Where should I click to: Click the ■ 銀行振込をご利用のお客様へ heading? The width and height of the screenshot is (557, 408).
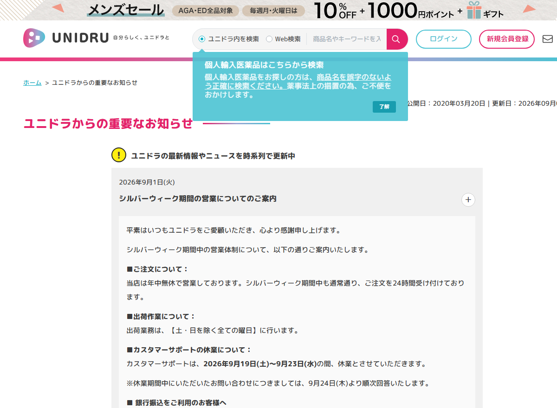pos(176,403)
